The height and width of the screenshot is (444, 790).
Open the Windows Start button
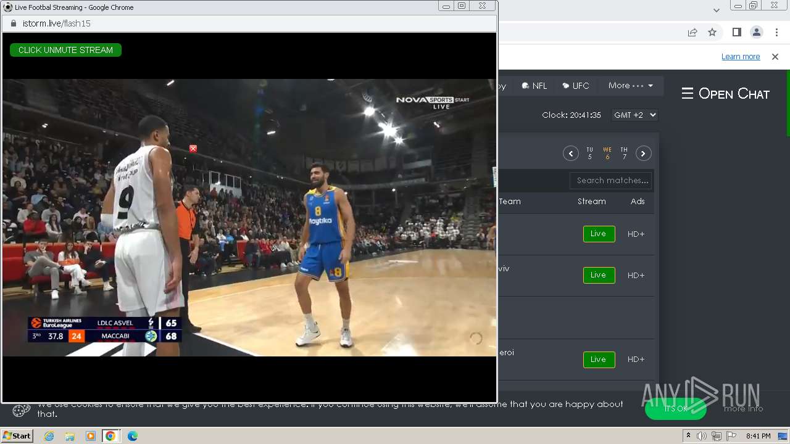[17, 436]
